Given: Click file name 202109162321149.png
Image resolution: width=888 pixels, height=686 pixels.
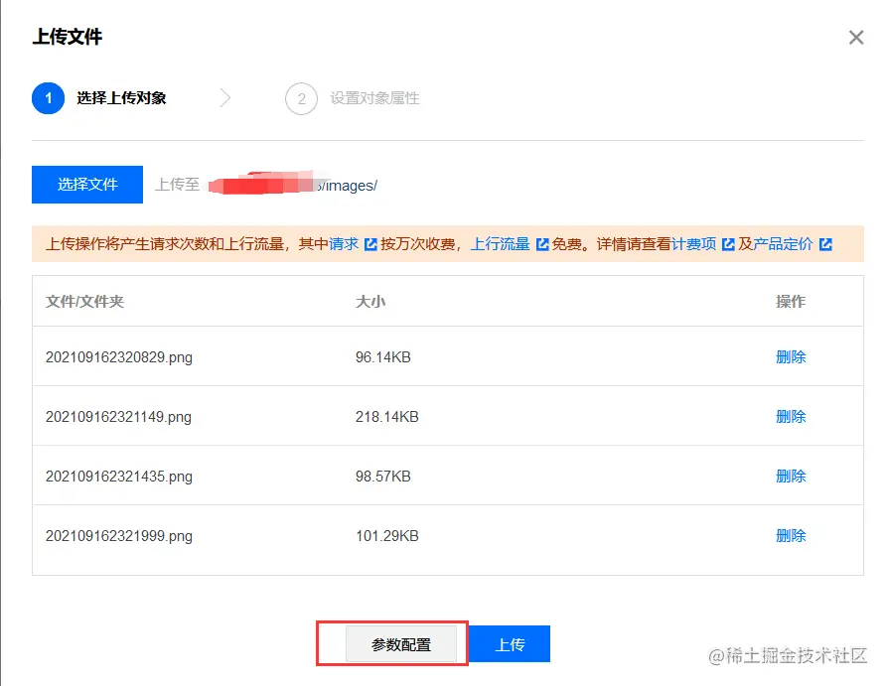Looking at the screenshot, I should (118, 417).
